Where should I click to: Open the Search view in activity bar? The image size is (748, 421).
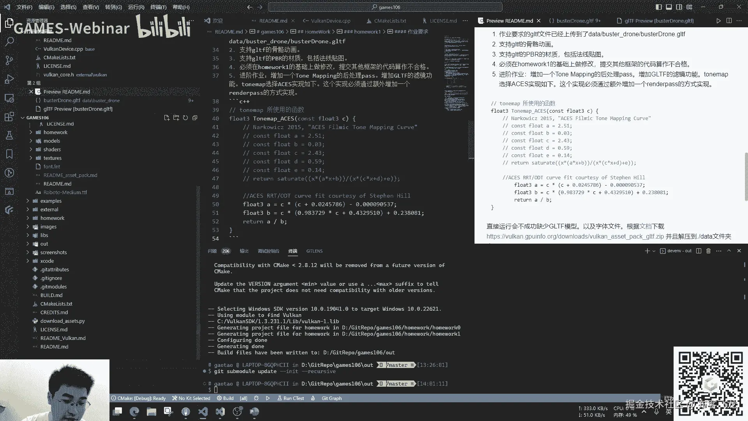point(9,41)
